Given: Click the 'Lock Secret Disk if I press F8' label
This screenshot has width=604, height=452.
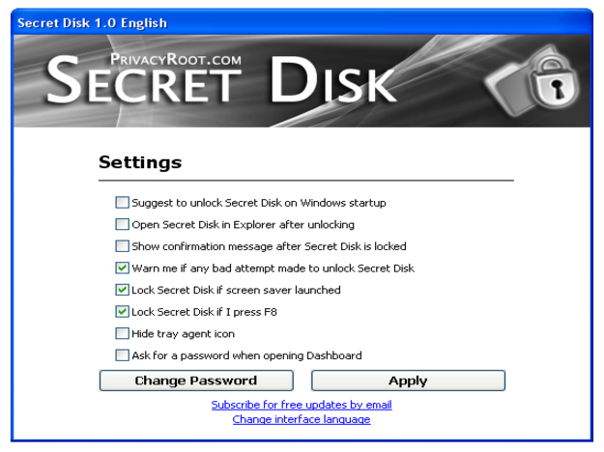Looking at the screenshot, I should (204, 312).
